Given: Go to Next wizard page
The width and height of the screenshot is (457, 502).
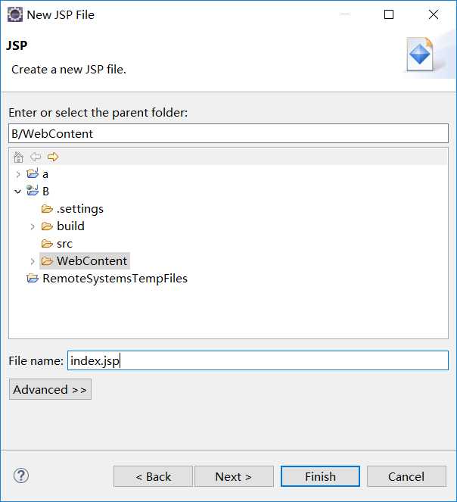Looking at the screenshot, I should point(234,476).
